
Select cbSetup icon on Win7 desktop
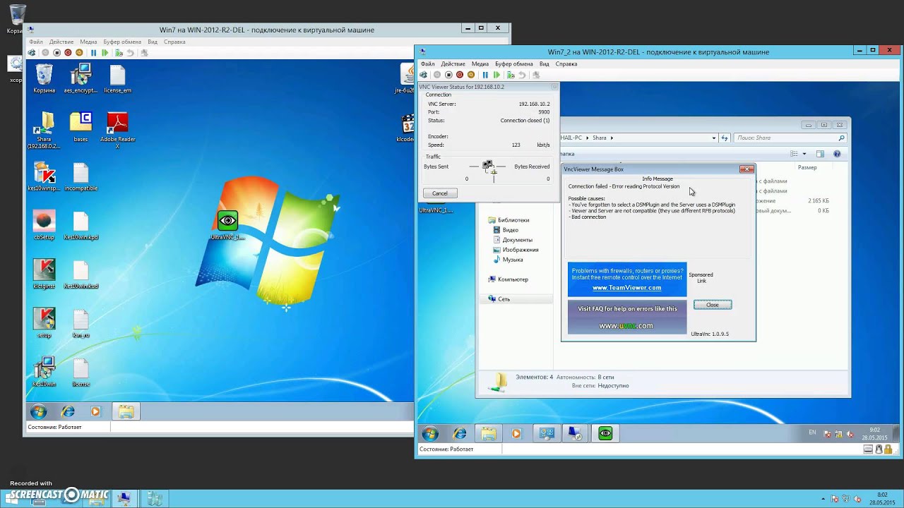[44, 226]
